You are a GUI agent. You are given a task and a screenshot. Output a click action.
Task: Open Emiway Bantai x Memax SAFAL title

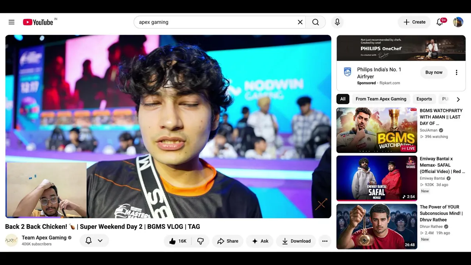pos(442,165)
